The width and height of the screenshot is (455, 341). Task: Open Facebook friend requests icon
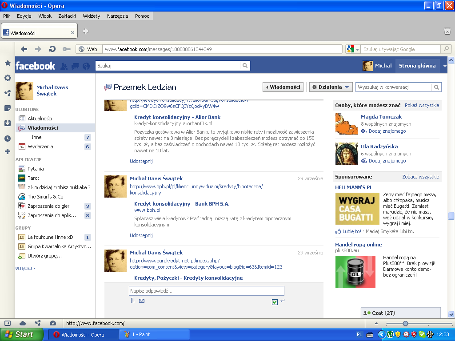tap(64, 66)
